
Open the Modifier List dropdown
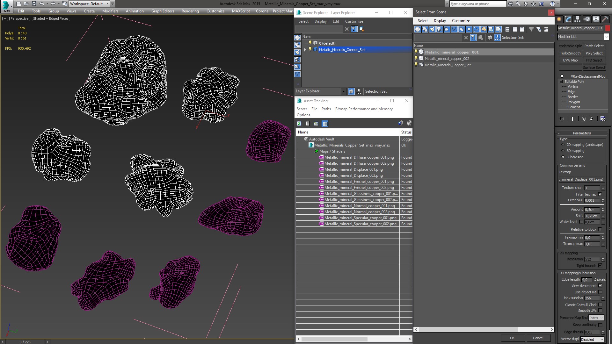(583, 37)
